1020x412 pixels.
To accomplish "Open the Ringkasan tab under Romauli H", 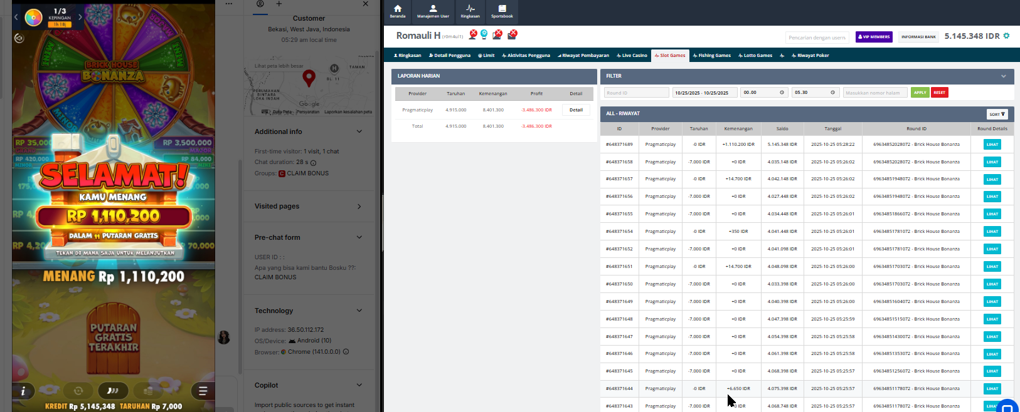I will click(x=407, y=55).
